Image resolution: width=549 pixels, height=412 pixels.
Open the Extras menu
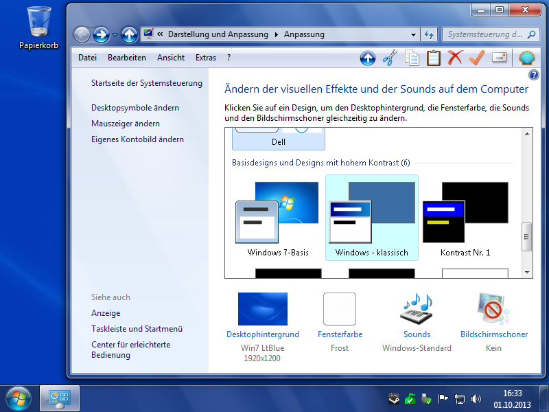(205, 58)
